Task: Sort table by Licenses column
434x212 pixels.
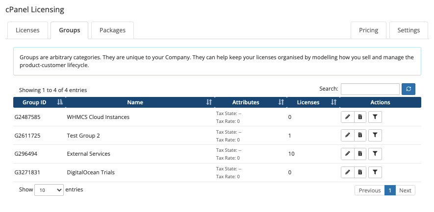Action: (313, 102)
